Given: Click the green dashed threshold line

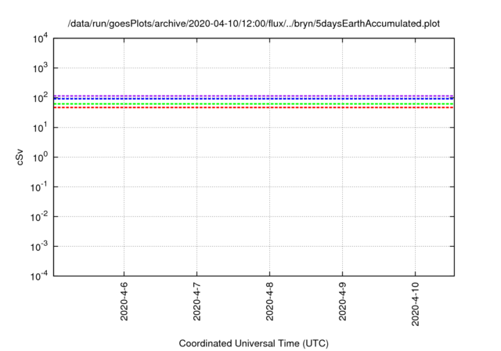Looking at the screenshot, I should pos(254,104).
